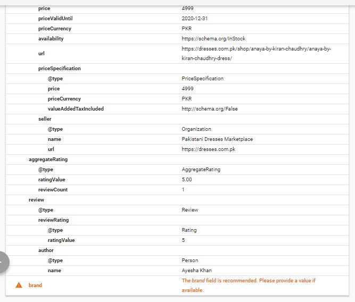This screenshot has height=302, width=355.
Task: Click the priceSpecification row label
Action: [x=59, y=69]
